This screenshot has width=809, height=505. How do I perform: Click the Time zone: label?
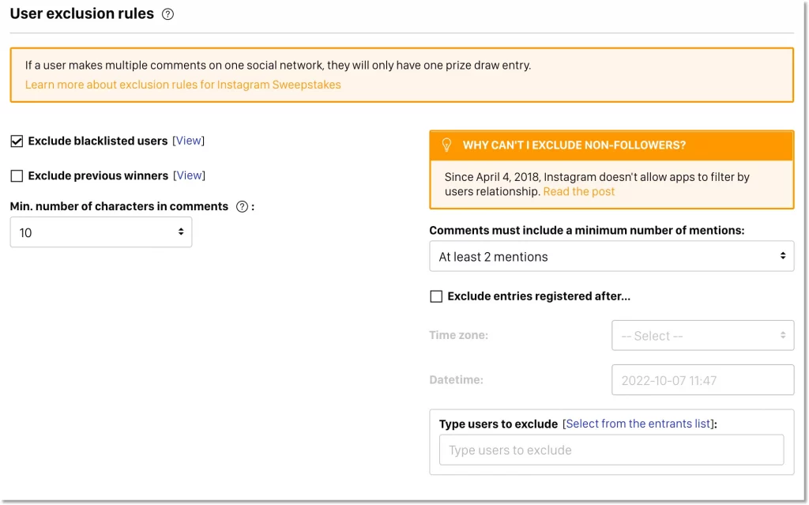point(459,335)
